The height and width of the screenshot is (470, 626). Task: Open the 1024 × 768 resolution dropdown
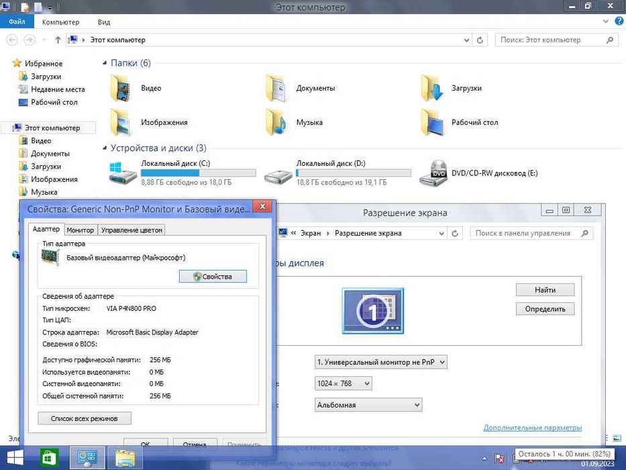(x=344, y=383)
